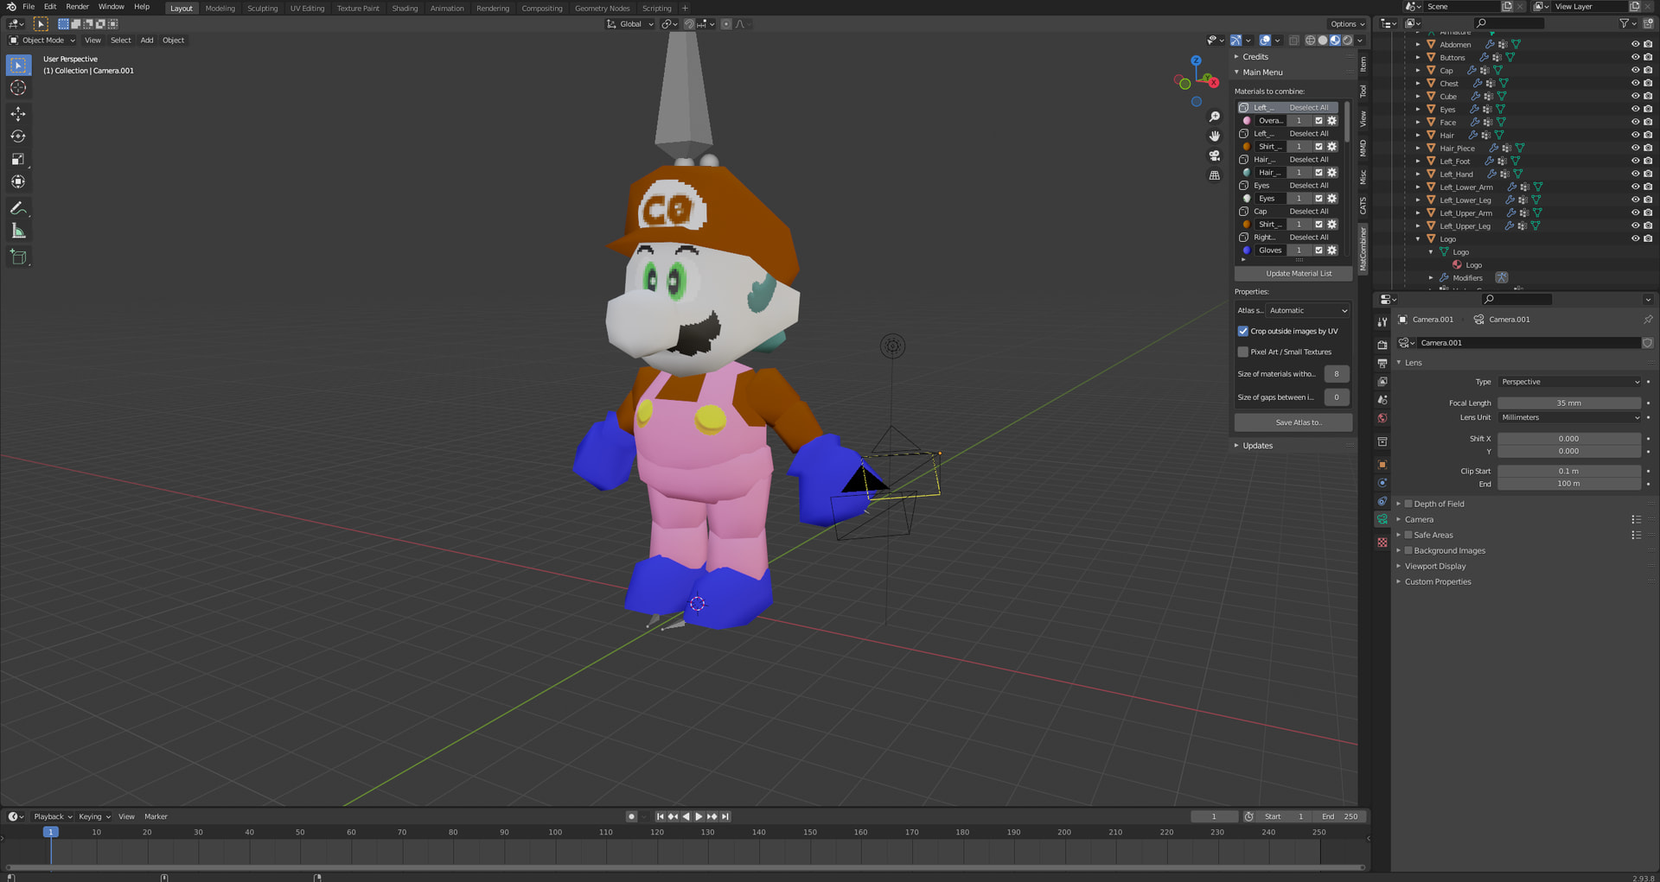Open the Scene properties tab icon
The height and width of the screenshot is (882, 1660).
(1382, 400)
